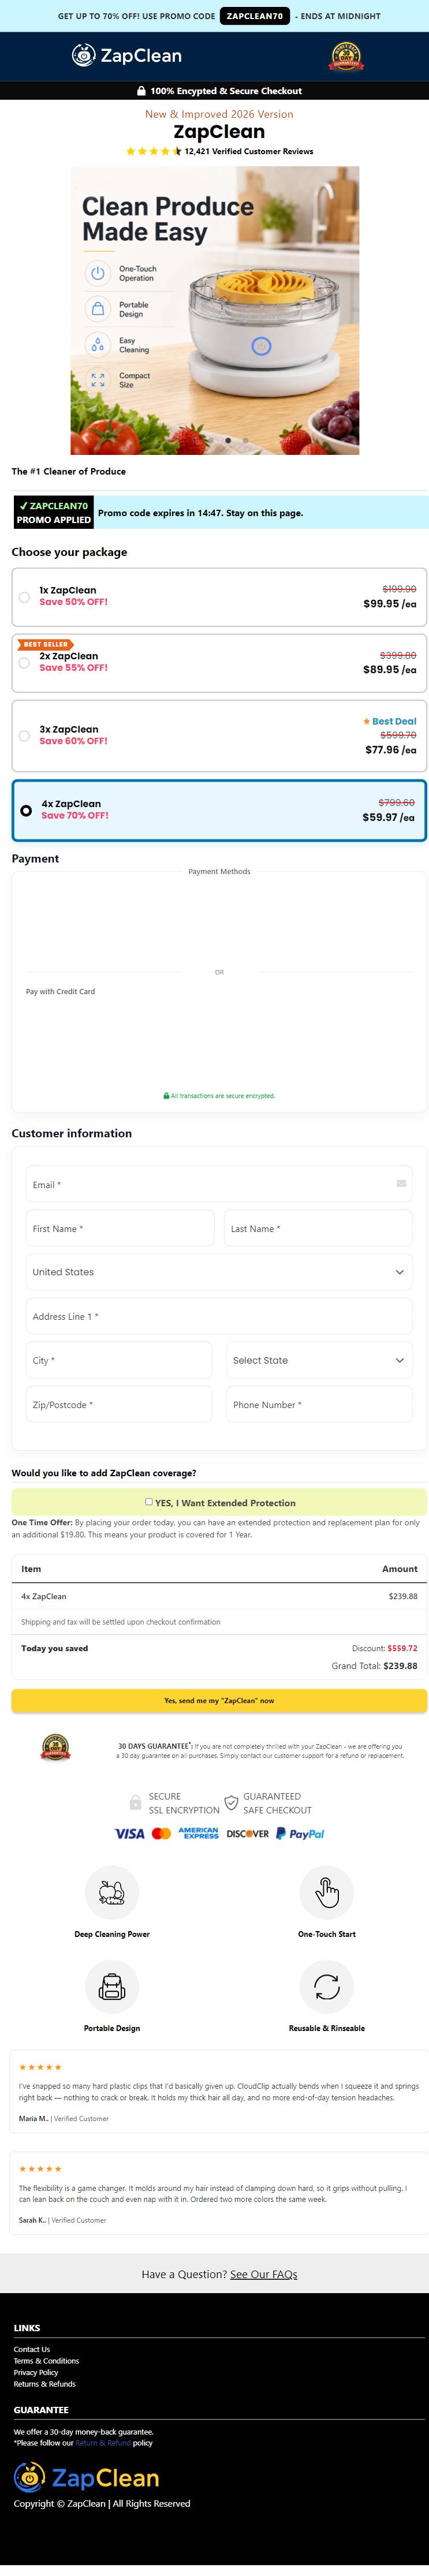Click the PayPal payment logo
The width and height of the screenshot is (429, 2576).
pyautogui.click(x=300, y=1833)
